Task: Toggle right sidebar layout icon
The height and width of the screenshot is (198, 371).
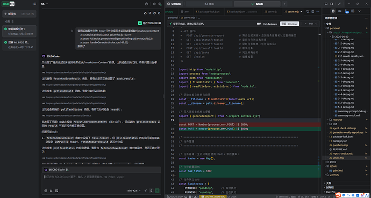Action: pyautogui.click(x=332, y=4)
